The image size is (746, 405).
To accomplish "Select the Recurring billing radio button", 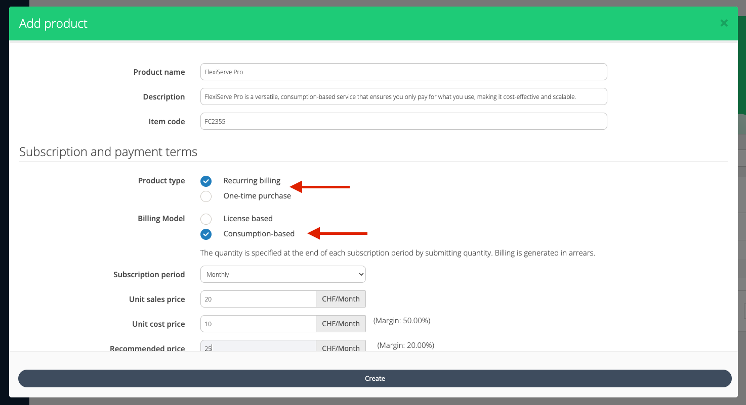I will 206,181.
